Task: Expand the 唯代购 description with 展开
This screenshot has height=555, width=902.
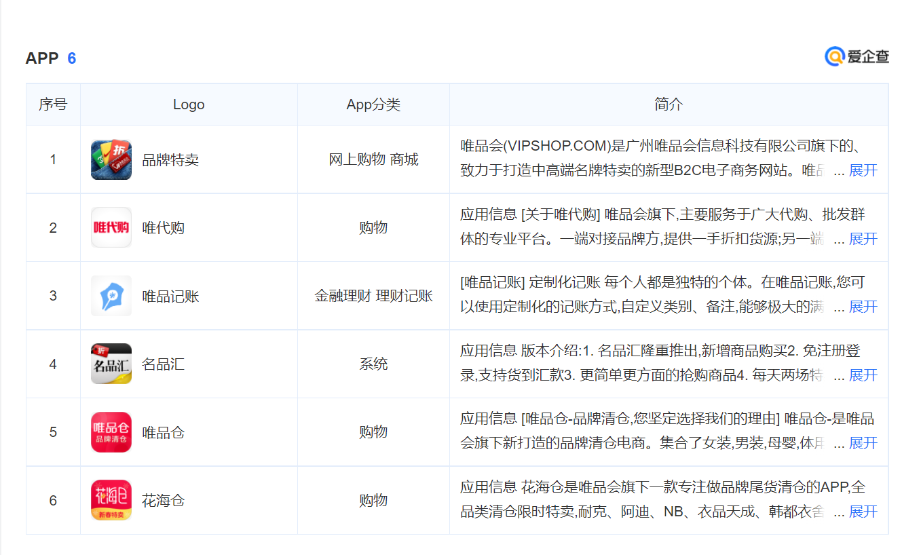Action: [863, 239]
